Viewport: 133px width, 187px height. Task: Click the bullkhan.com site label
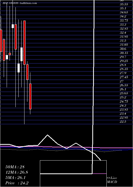tap(28, 3)
